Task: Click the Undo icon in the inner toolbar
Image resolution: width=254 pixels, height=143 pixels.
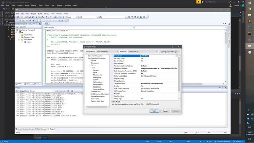Action: (x=46, y=17)
